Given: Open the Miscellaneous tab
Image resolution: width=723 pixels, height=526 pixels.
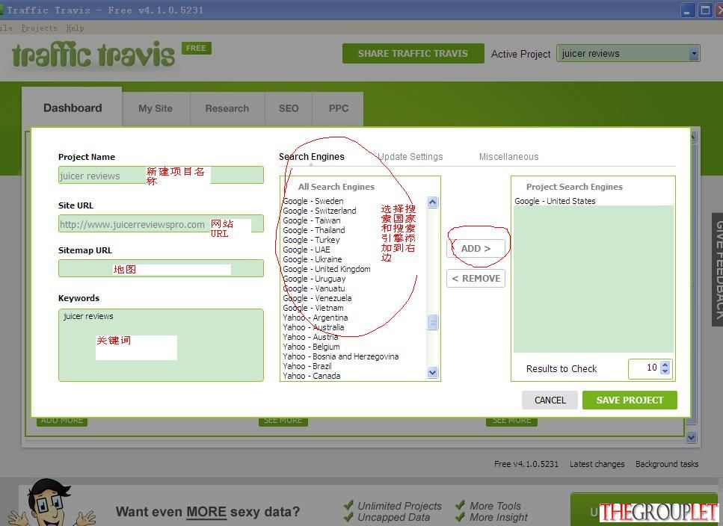Looking at the screenshot, I should pyautogui.click(x=508, y=157).
